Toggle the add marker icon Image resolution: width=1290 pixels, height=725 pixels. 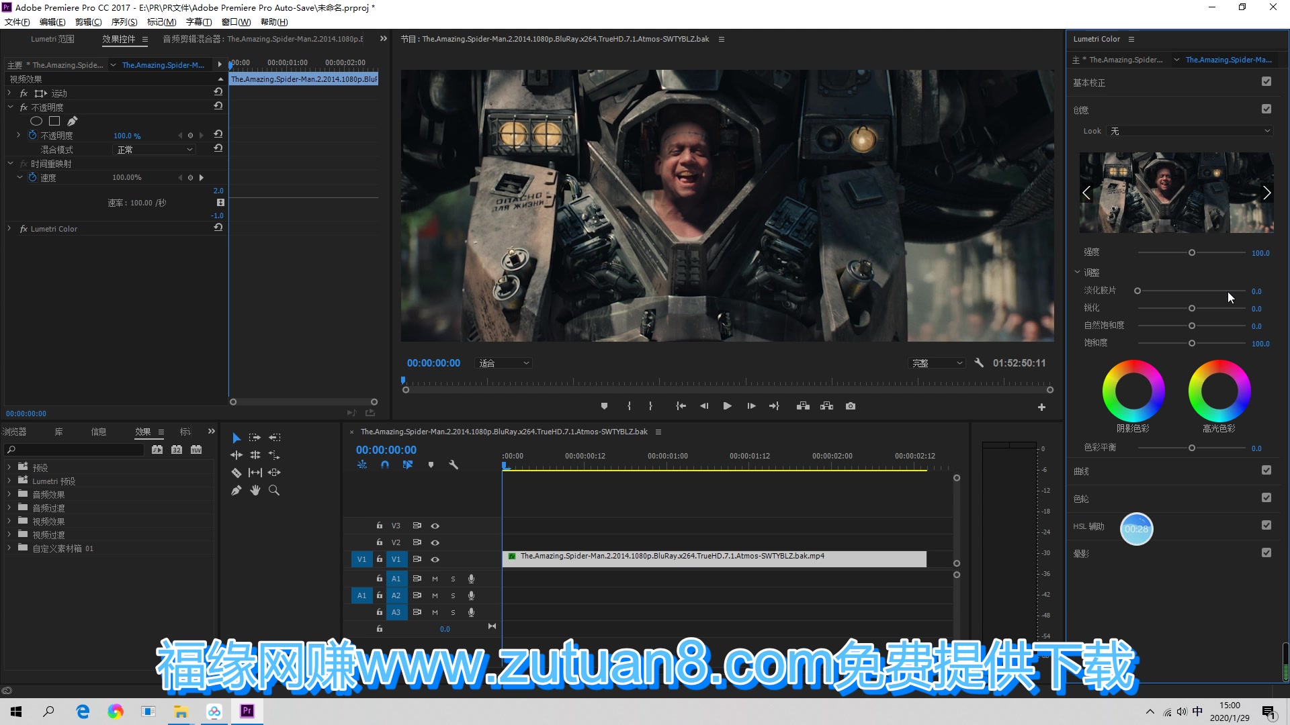(604, 406)
